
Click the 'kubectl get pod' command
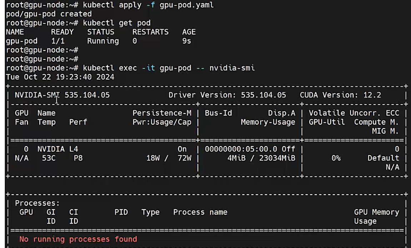click(117, 23)
